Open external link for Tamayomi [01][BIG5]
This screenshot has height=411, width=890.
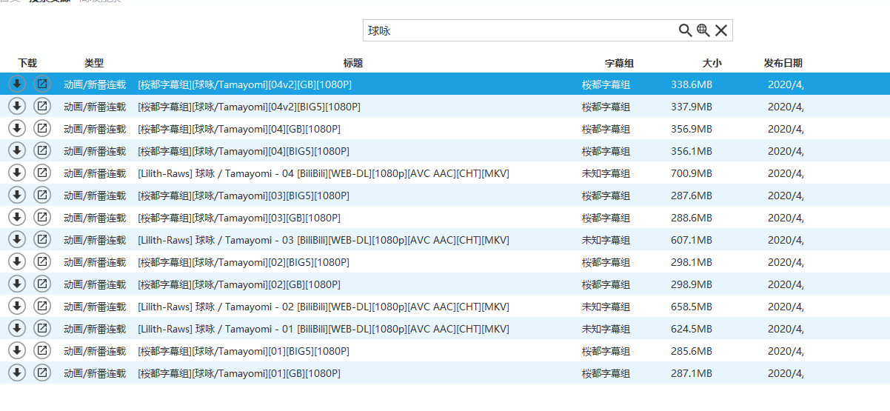42,351
